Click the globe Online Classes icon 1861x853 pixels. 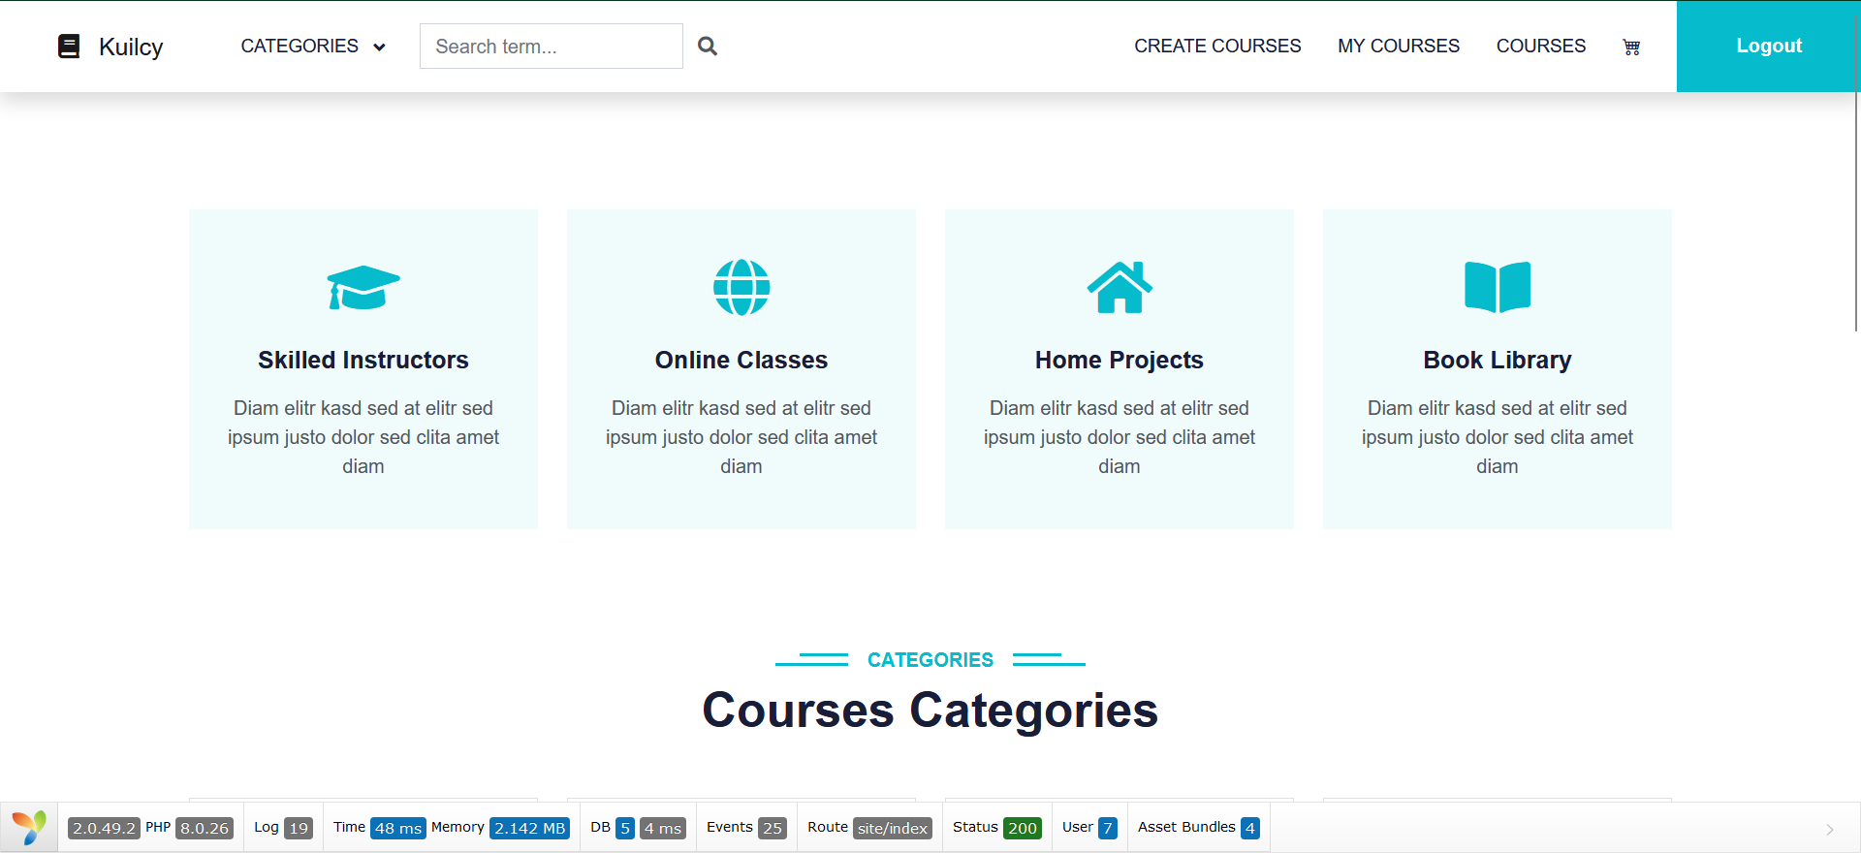coord(741,287)
